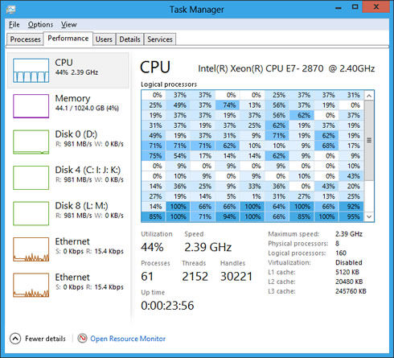Open the Disk 4 (C: I: J: K:) graph
Image resolution: width=394 pixels, height=358 pixels.
(31, 178)
